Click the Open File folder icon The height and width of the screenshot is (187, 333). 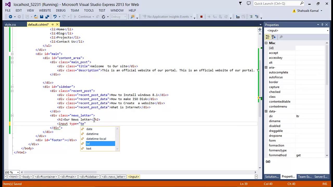pos(36,17)
